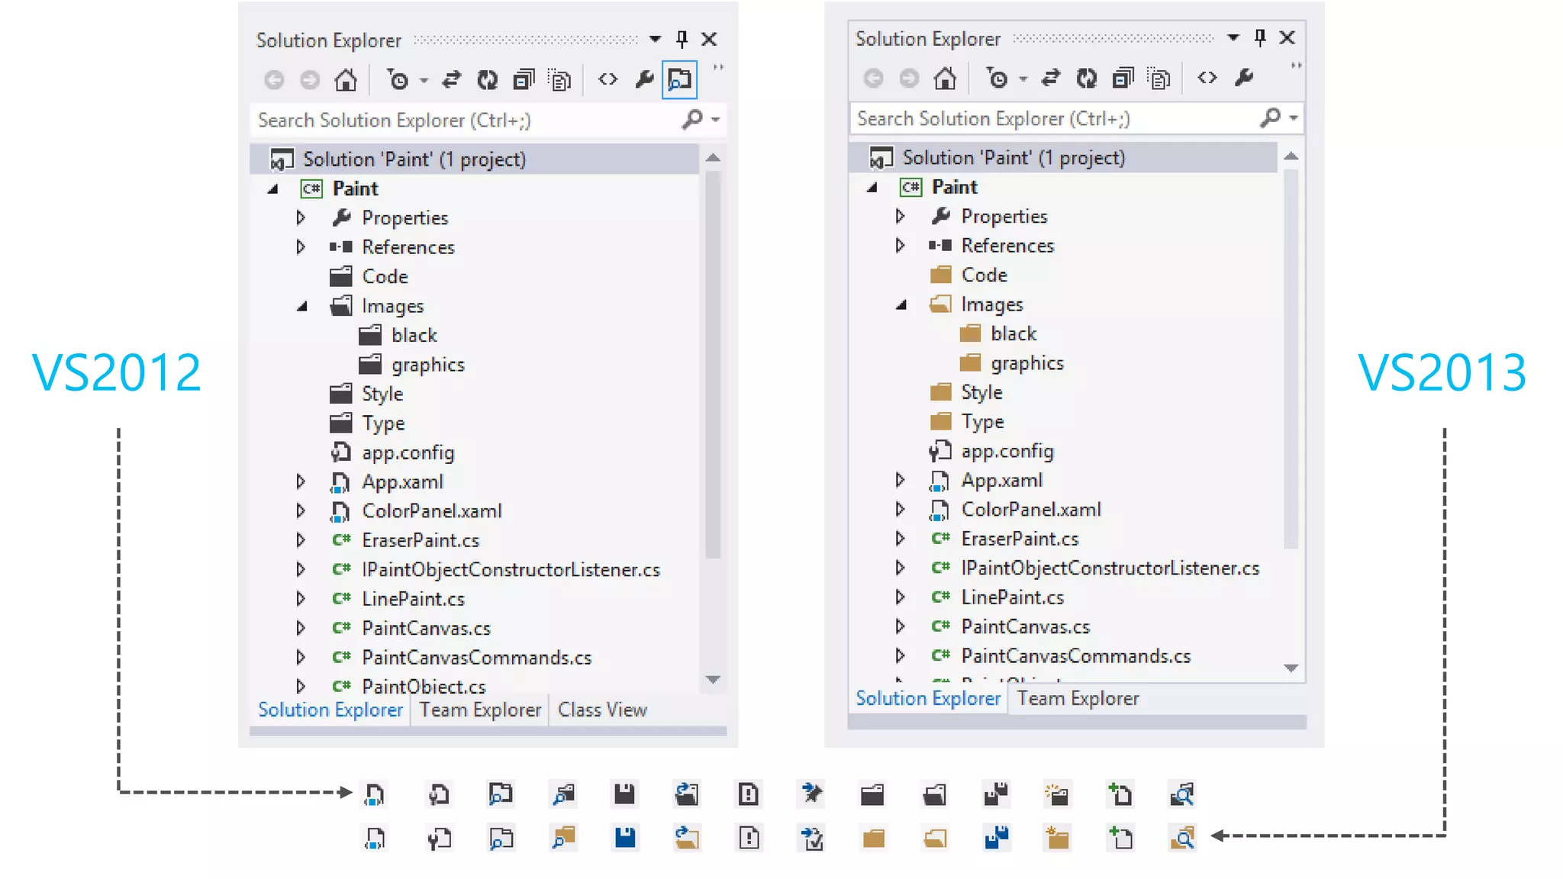Image resolution: width=1563 pixels, height=879 pixels.
Task: Toggle Pending Changes Filter clock in VS2013
Action: click(997, 78)
